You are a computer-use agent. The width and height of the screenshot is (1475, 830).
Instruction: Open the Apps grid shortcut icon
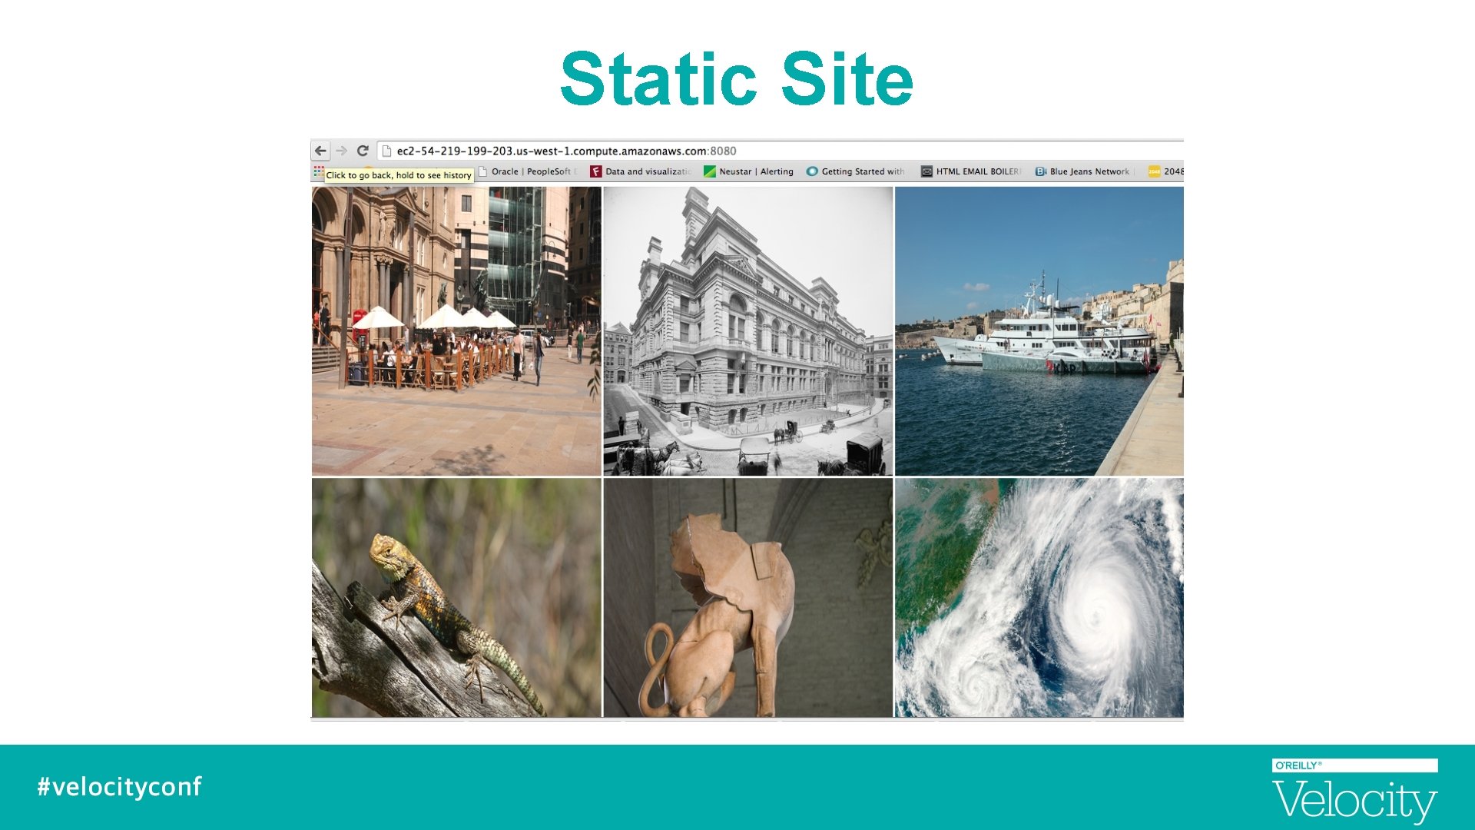coord(318,171)
